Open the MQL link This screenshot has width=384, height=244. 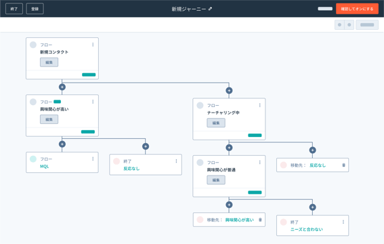[44, 166]
